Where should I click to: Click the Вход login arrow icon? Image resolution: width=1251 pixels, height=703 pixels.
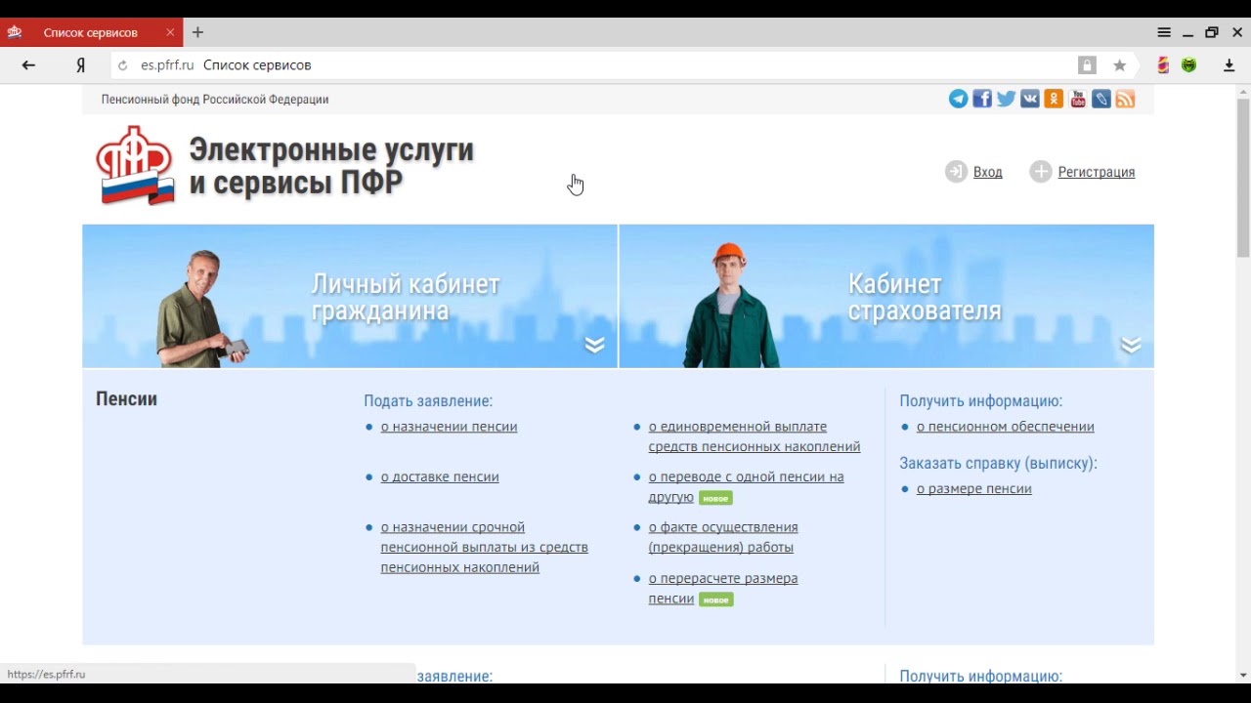point(955,172)
